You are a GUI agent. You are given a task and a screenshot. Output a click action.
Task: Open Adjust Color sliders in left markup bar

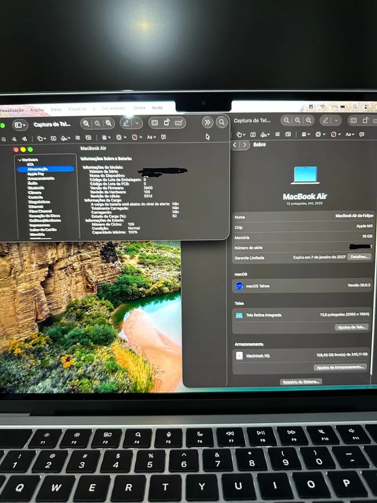pyautogui.click(x=78, y=138)
